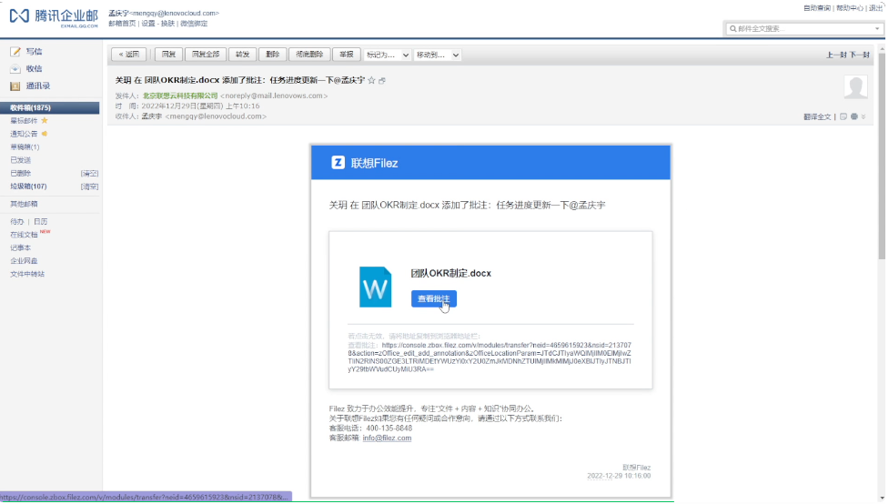This screenshot has height=504, width=889.
Task: Go to next email via 下一封
Action: pos(860,55)
